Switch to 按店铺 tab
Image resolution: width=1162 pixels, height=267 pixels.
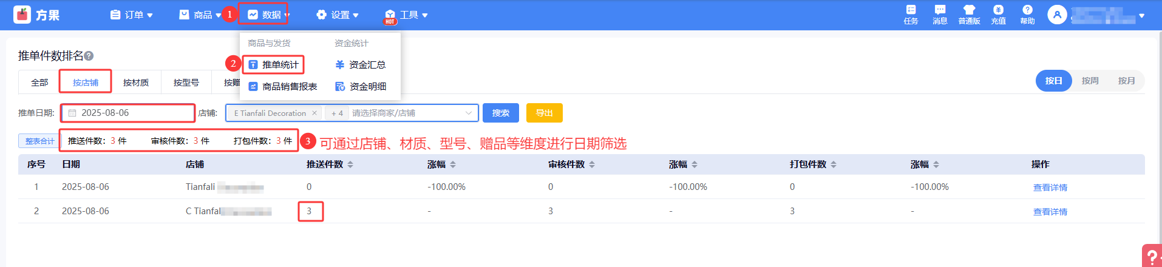click(x=86, y=82)
